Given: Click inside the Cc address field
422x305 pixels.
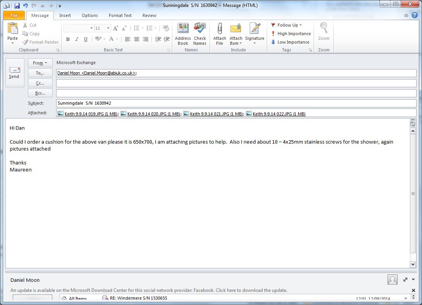Looking at the screenshot, I should click(x=236, y=83).
